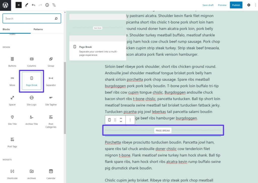Image resolution: width=258 pixels, height=183 pixels.
Task: Save the post as a draft
Action: tap(208, 5)
